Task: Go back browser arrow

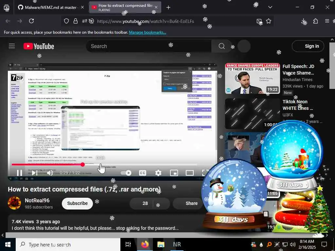Action: point(8,21)
